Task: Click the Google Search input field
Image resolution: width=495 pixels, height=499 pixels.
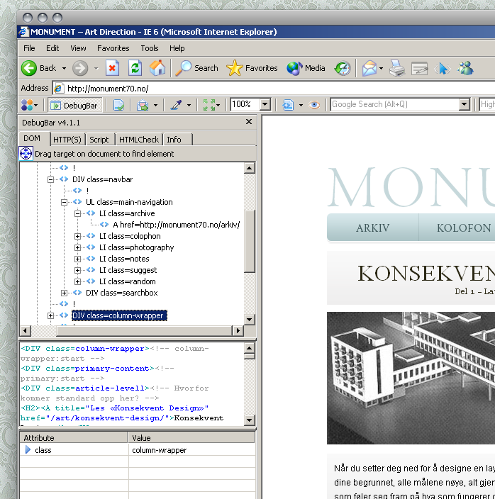Action: point(394,104)
